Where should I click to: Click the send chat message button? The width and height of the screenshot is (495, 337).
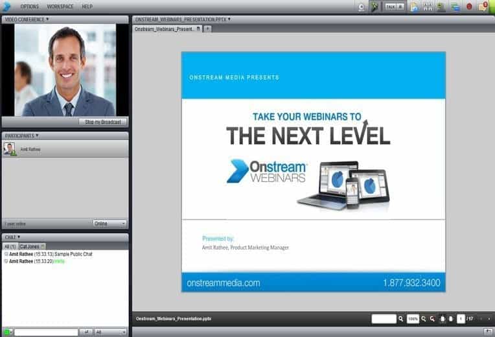tap(86, 332)
